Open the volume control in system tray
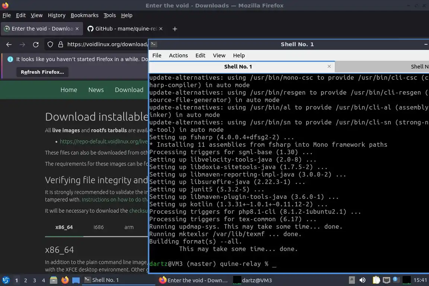The image size is (429, 286). pos(362,280)
